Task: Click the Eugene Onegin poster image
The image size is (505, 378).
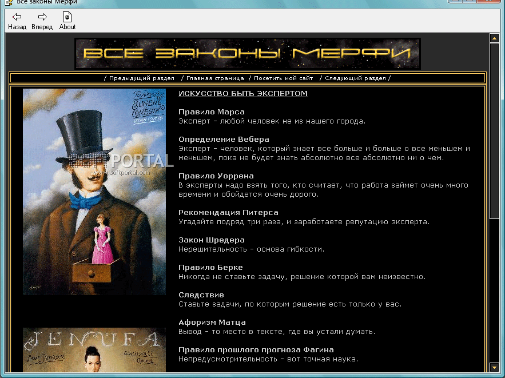Action: (x=94, y=192)
